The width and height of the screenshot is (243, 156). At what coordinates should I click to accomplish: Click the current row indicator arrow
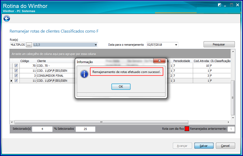11,81
